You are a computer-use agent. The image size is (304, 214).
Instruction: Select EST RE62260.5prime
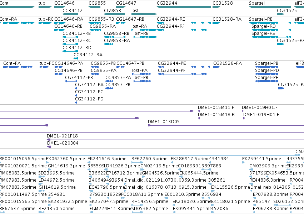[137, 162]
